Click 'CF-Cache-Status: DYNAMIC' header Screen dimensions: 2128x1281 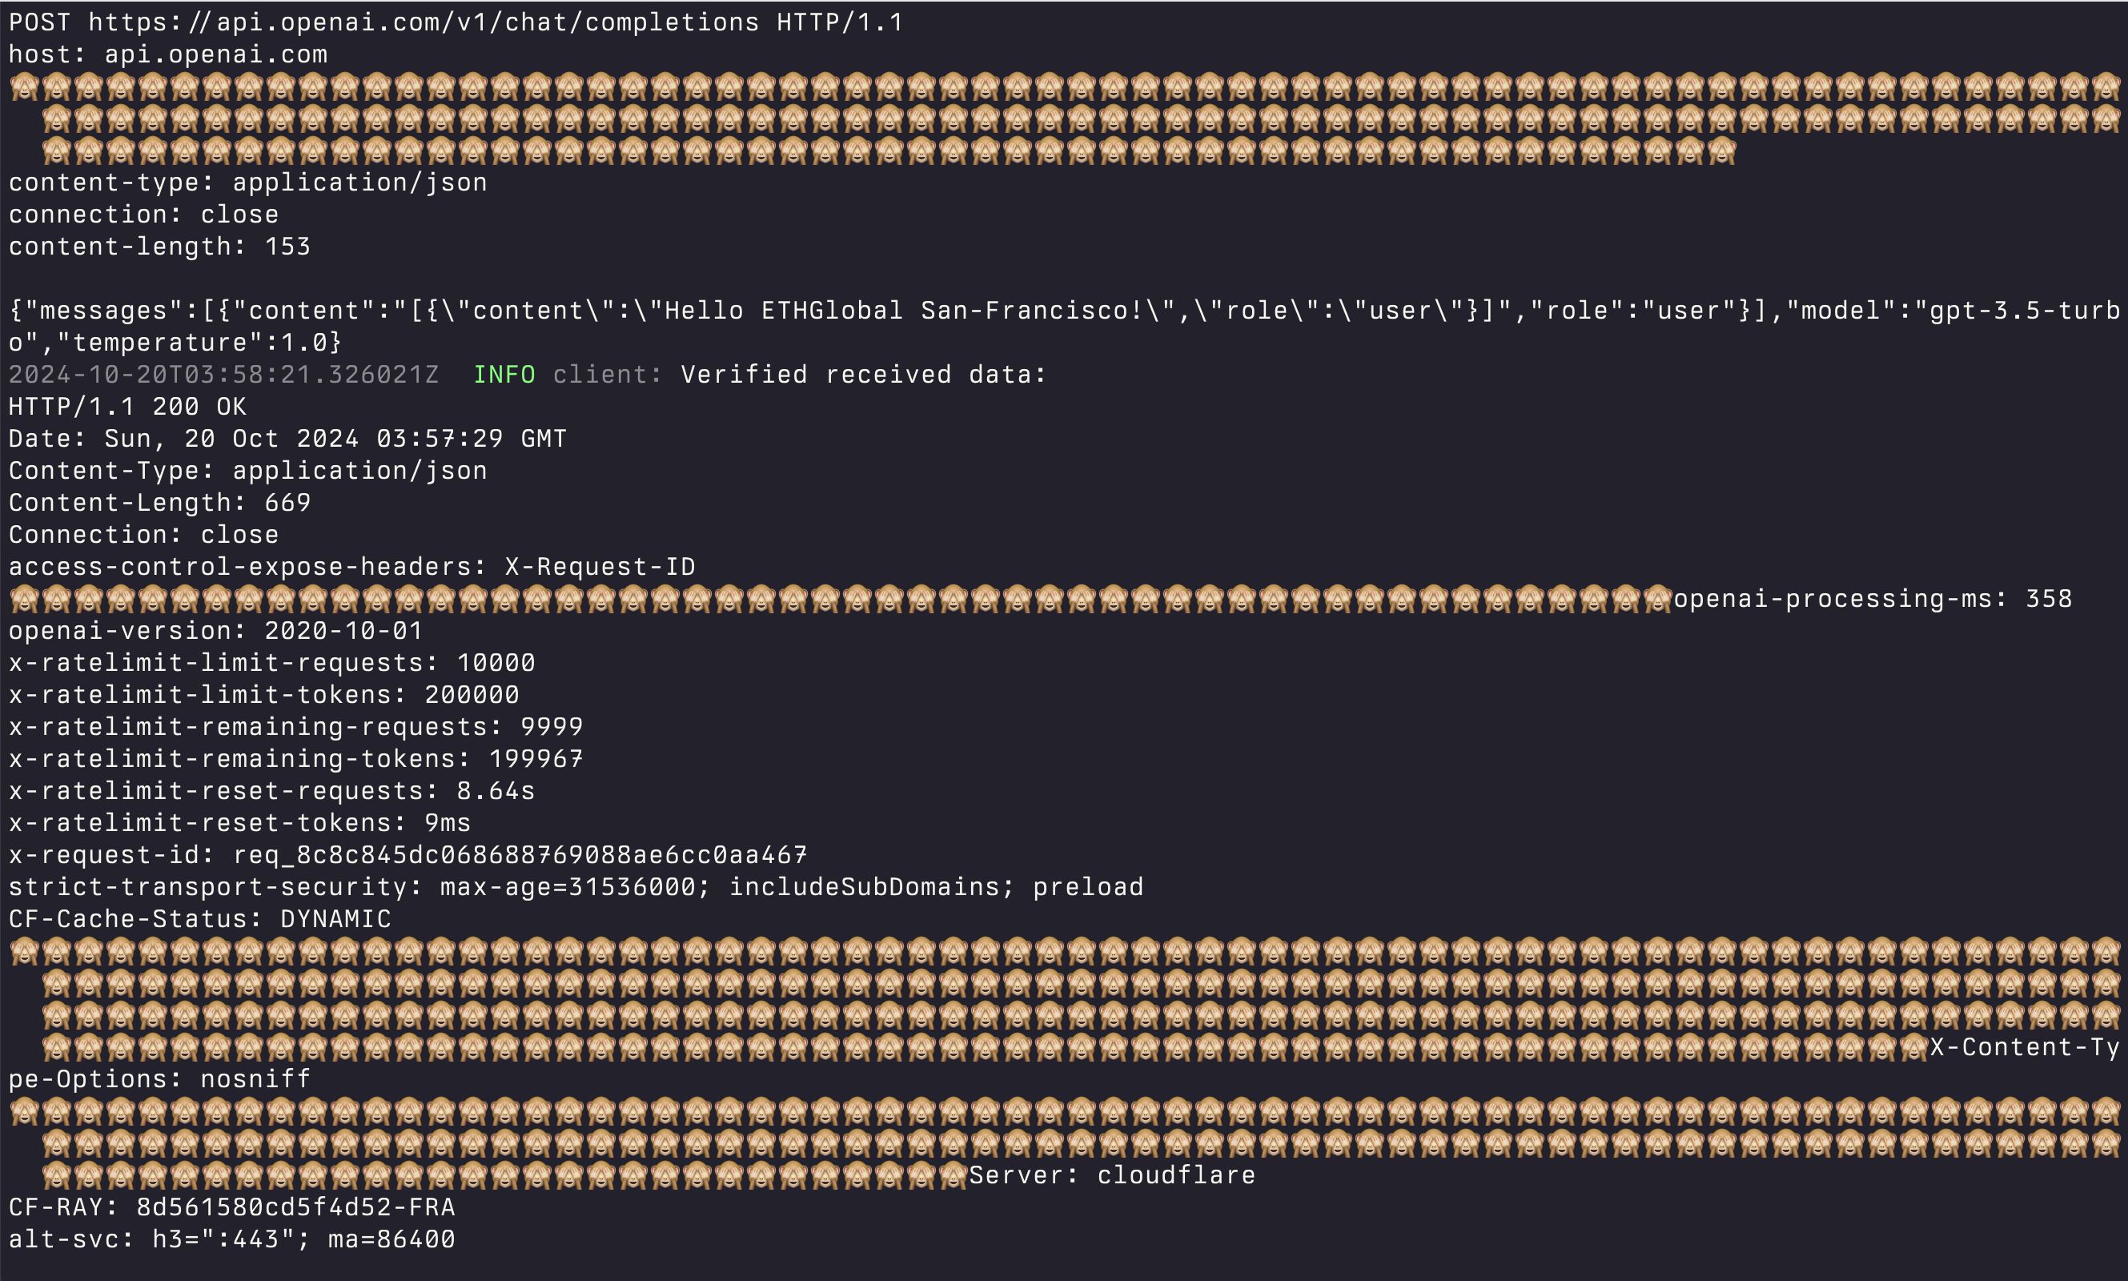[x=199, y=918]
